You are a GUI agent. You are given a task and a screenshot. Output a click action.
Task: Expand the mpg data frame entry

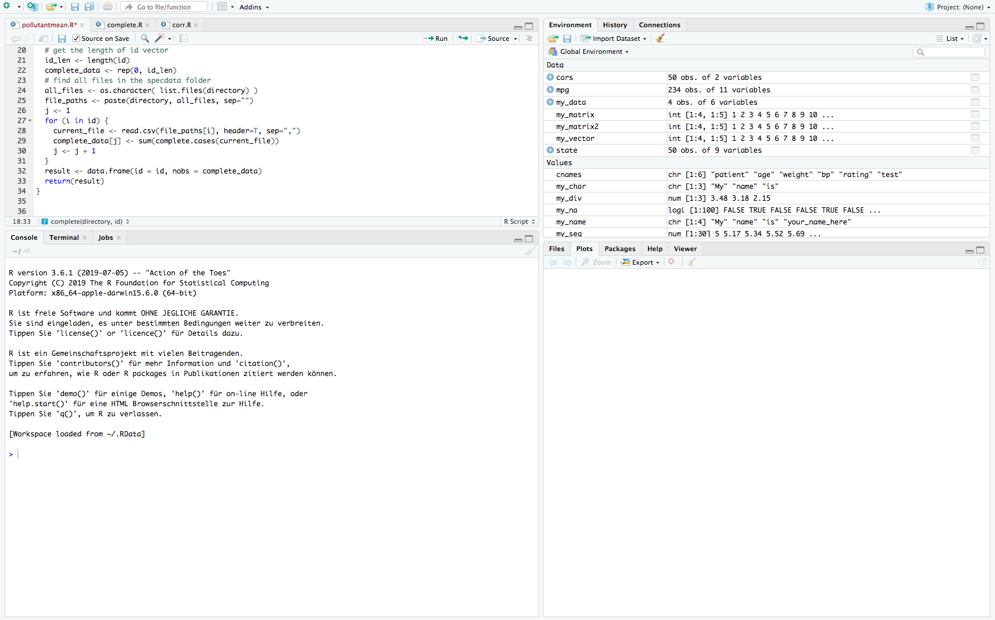coord(550,90)
